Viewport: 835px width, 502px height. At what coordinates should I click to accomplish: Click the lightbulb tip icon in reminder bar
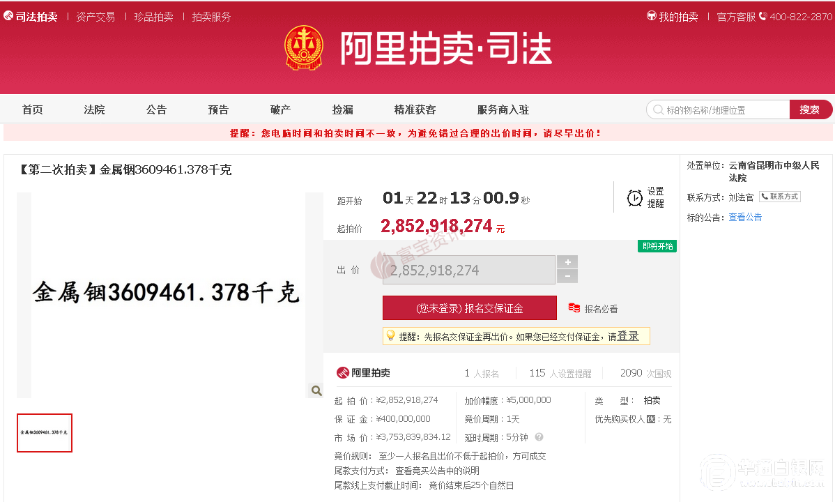tap(390, 336)
